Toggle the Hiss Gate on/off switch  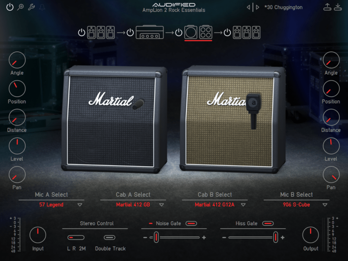[268, 223]
